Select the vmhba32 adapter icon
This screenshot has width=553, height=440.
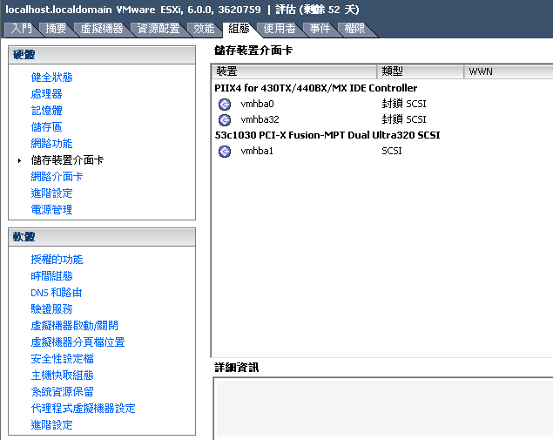tap(225, 120)
